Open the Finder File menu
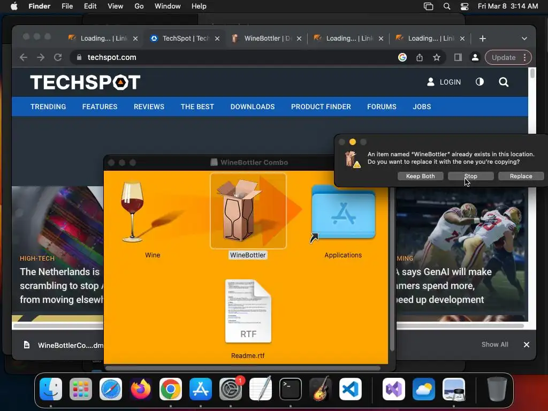Viewport: 548px width, 411px height. point(67,6)
